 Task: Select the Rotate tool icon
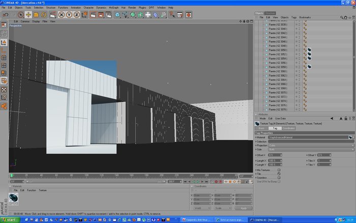point(44,15)
